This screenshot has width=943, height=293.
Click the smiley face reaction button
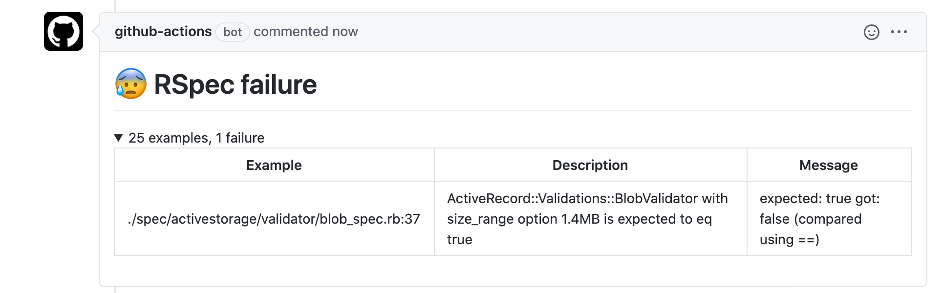872,32
